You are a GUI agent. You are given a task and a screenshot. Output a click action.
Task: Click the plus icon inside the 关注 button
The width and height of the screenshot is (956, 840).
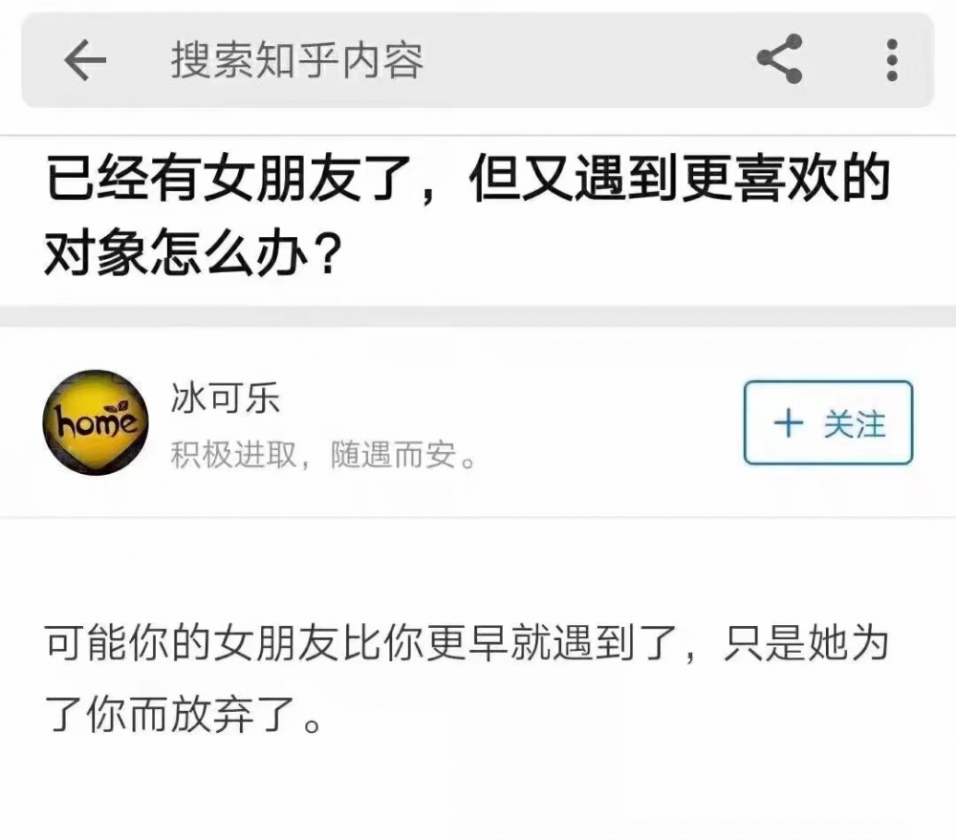789,423
